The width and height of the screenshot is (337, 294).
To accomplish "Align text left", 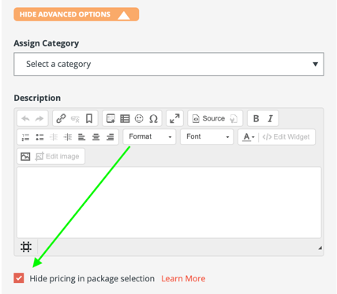I will coord(82,137).
